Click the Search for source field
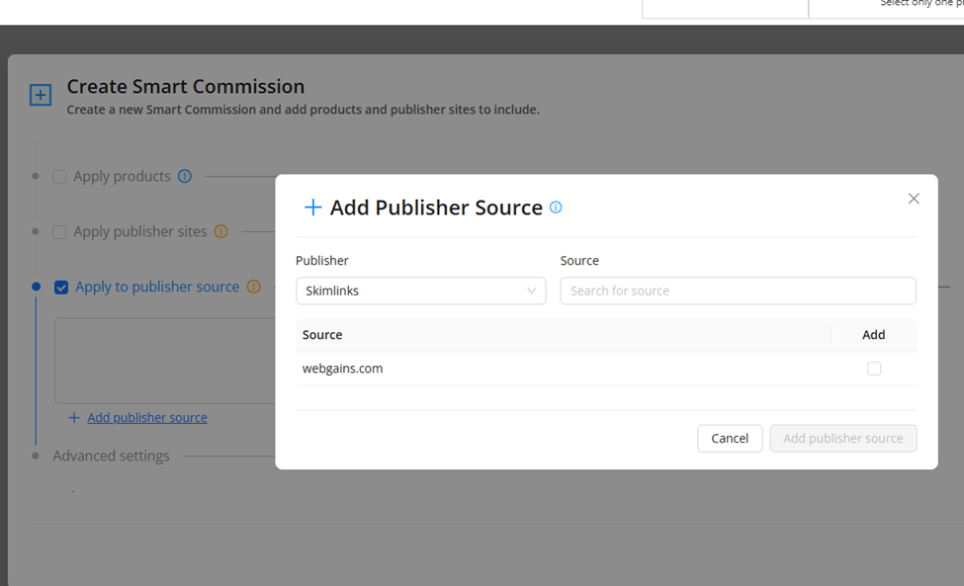The image size is (964, 586). [x=738, y=291]
